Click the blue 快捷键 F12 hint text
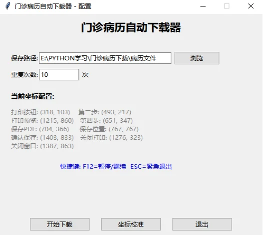The width and height of the screenshot is (263, 235). click(x=116, y=167)
